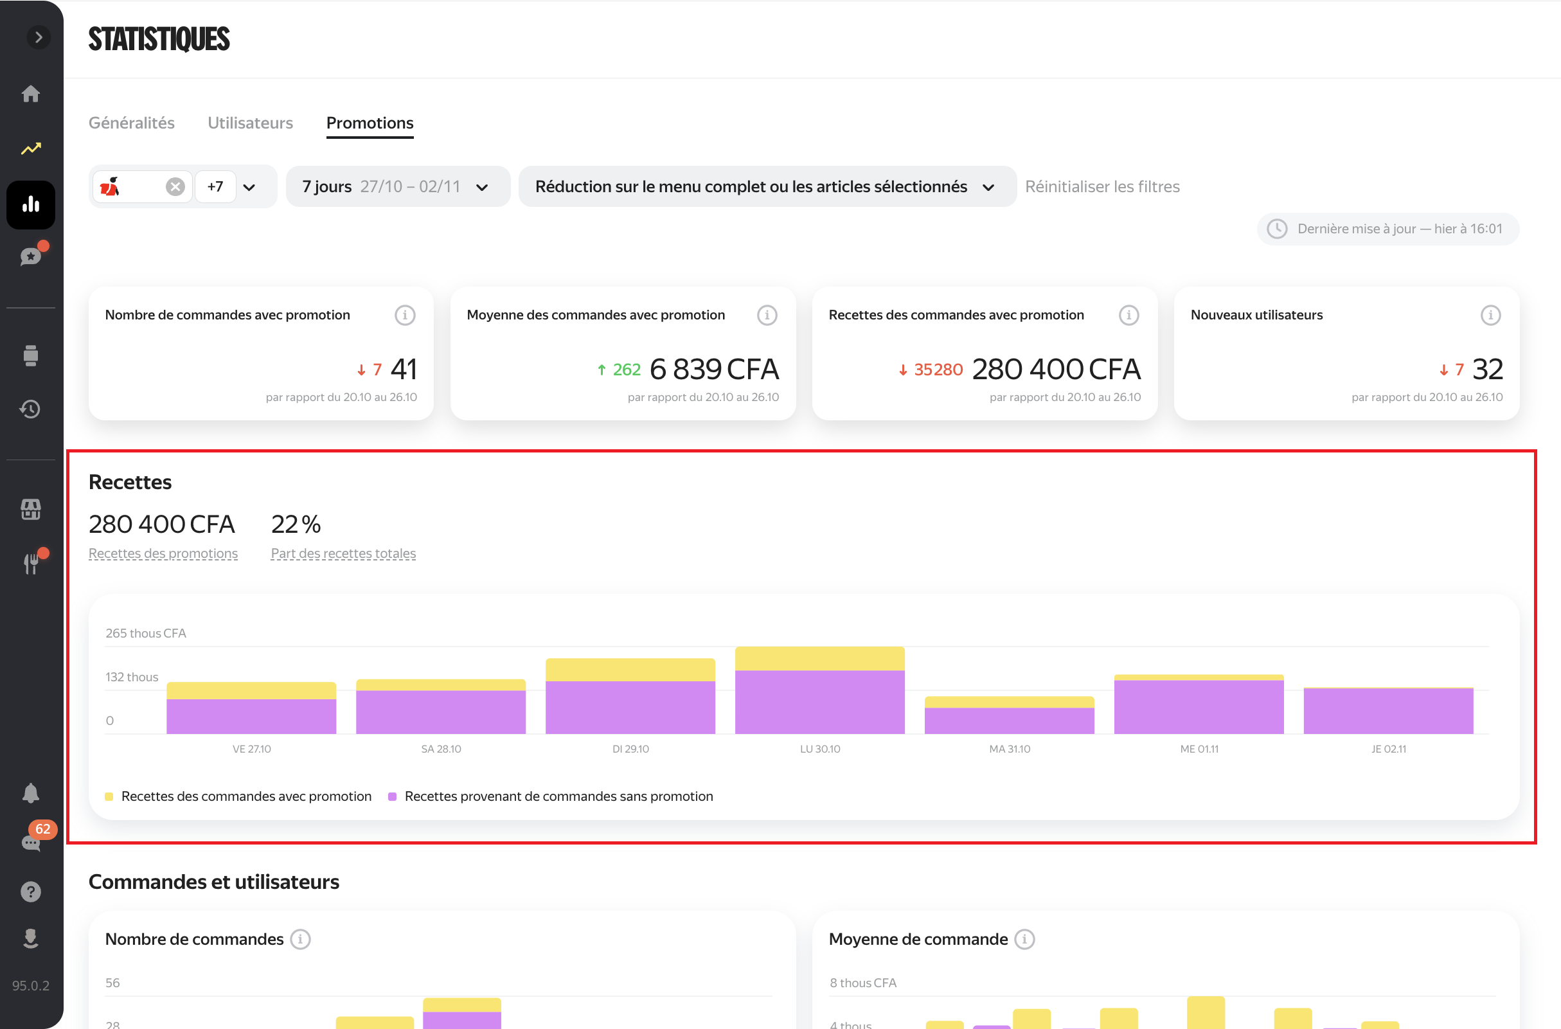This screenshot has height=1029, width=1561.
Task: Show info for Moyenne de commande chart
Action: [x=1025, y=940]
